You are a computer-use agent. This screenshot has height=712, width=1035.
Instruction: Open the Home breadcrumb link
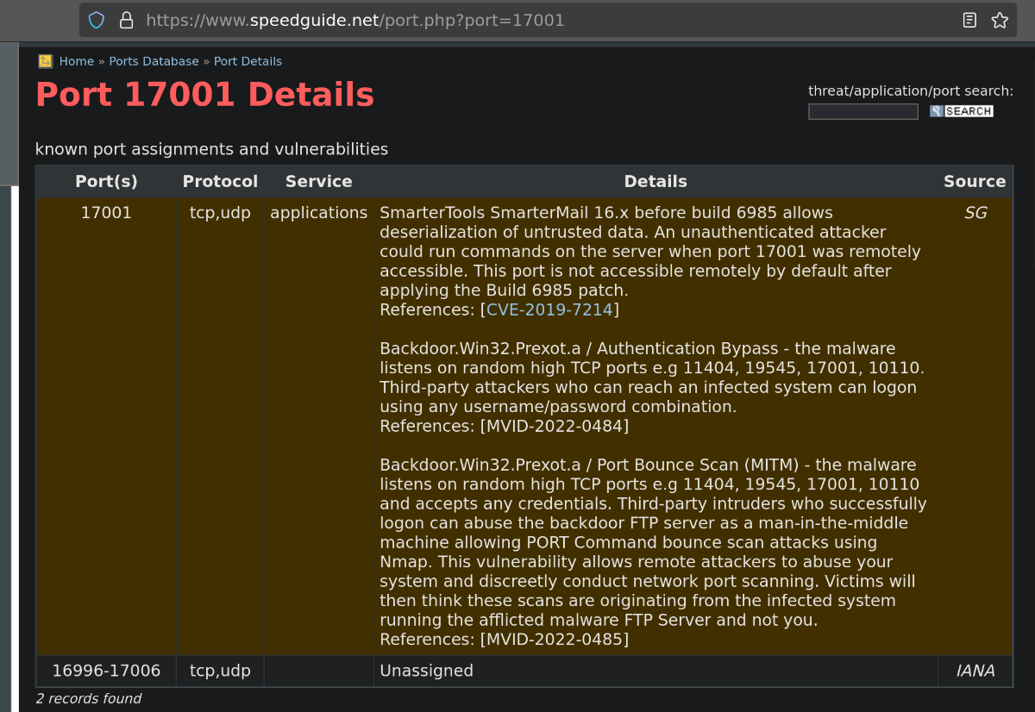pyautogui.click(x=76, y=61)
